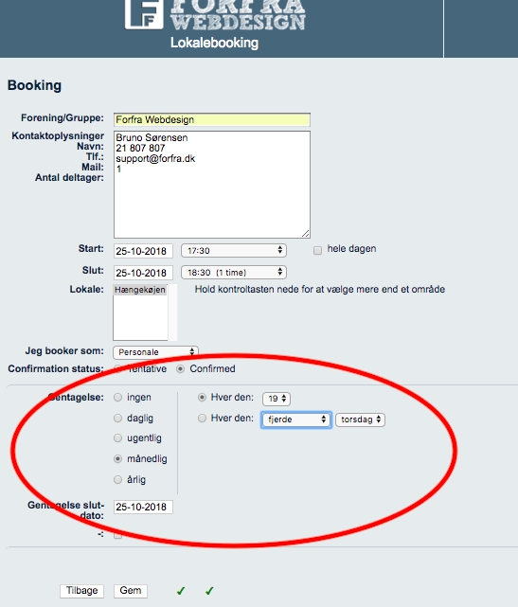Viewport: 518px width, 607px height.
Task: Choose 'daglig' repetition option
Action: click(x=117, y=419)
